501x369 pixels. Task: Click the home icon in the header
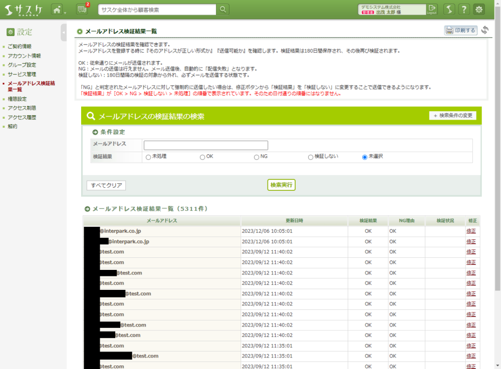tap(57, 10)
